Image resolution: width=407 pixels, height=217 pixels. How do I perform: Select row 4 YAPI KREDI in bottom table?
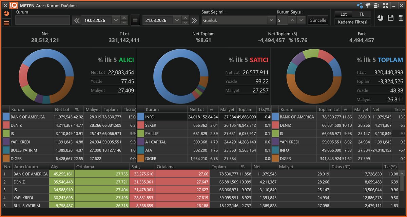[201, 198]
